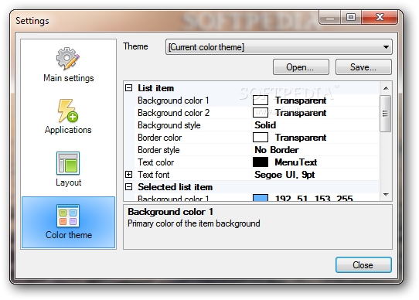
Task: Click the Text font property label
Action: click(153, 175)
